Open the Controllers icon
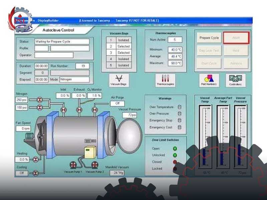The height and width of the screenshot is (200, 267). click(x=235, y=80)
